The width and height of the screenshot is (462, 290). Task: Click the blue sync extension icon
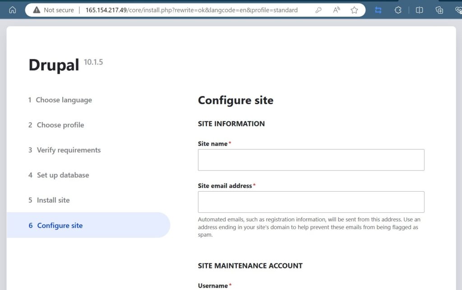click(378, 9)
